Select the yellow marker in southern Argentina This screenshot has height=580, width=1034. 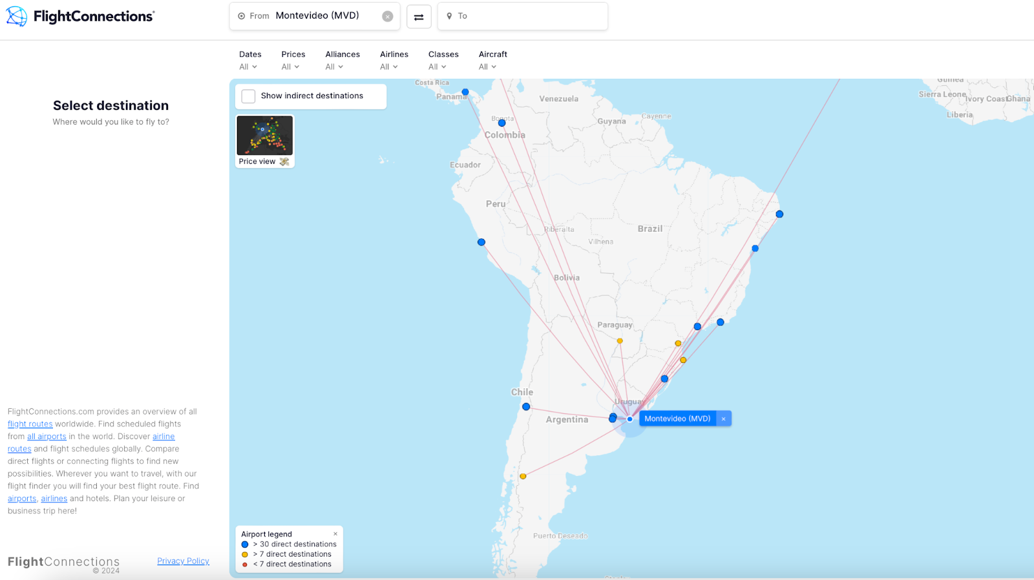pos(523,477)
